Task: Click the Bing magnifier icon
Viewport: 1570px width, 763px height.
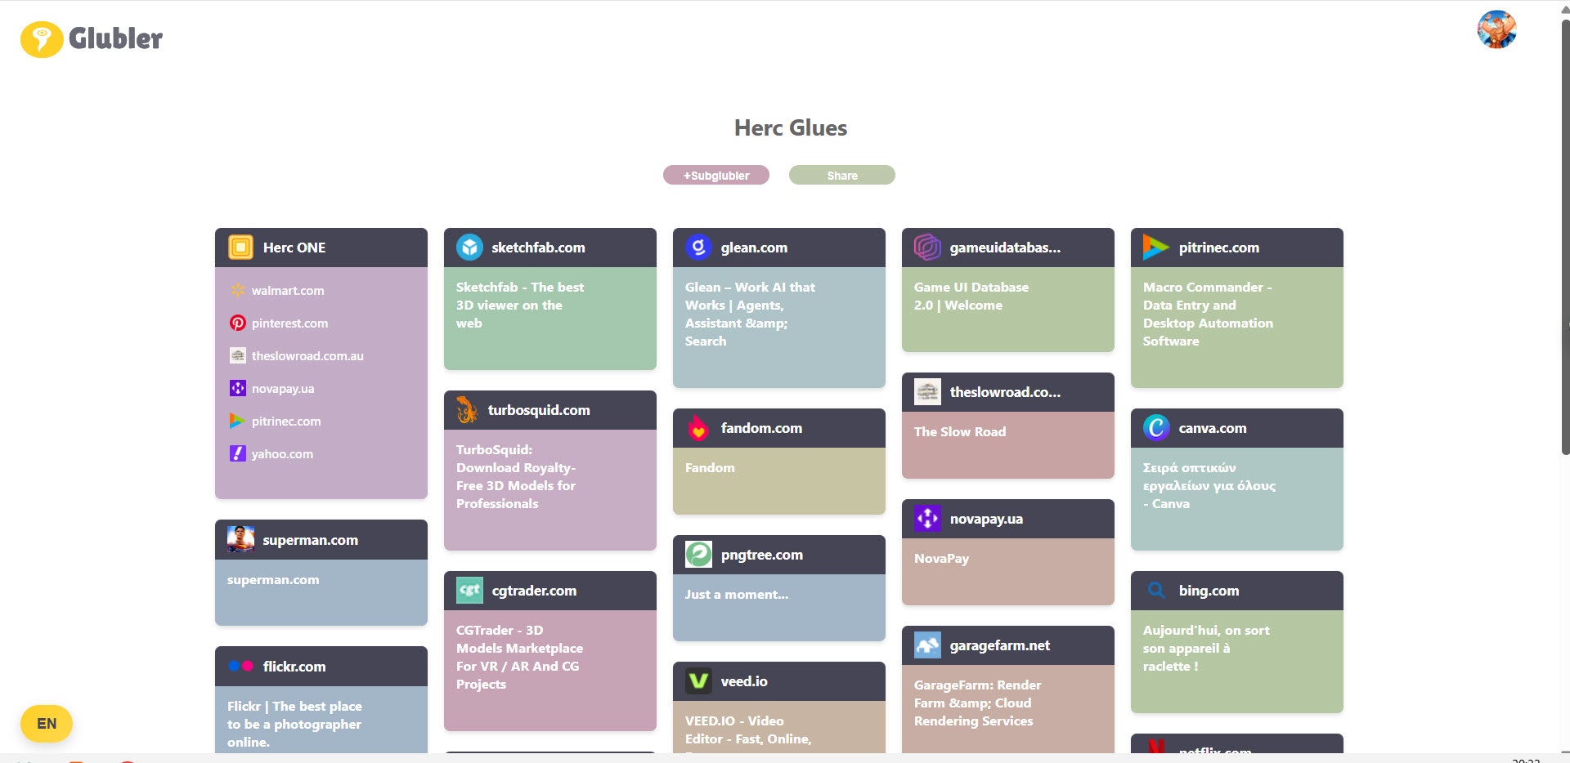Action: pyautogui.click(x=1155, y=590)
